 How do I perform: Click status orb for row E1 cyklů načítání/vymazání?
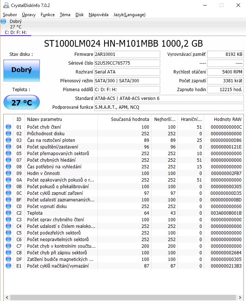tap(8, 266)
